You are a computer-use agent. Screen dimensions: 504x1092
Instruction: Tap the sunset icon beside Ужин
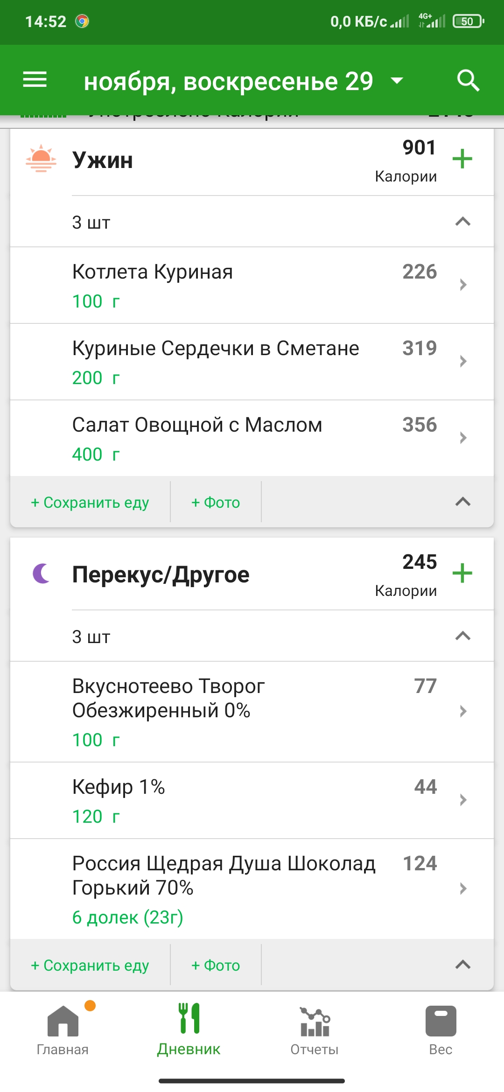(x=41, y=159)
